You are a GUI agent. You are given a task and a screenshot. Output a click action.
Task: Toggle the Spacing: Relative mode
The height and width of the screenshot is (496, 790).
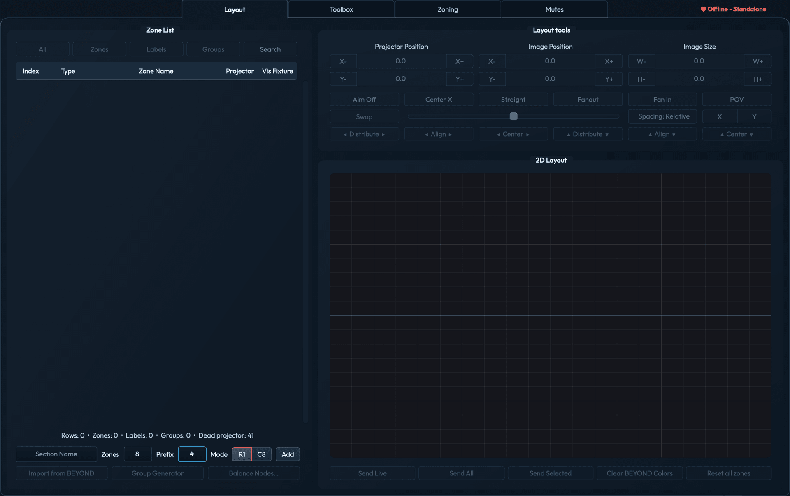[x=662, y=117]
